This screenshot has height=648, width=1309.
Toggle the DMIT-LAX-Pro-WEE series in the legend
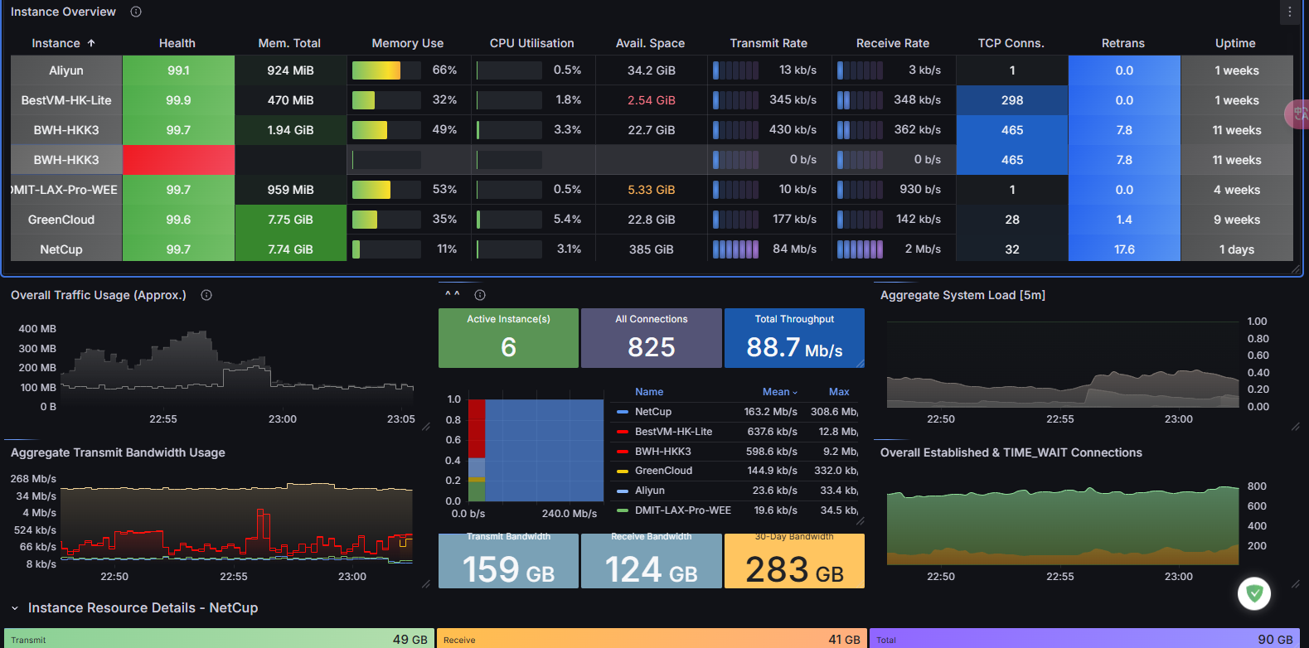(x=683, y=510)
